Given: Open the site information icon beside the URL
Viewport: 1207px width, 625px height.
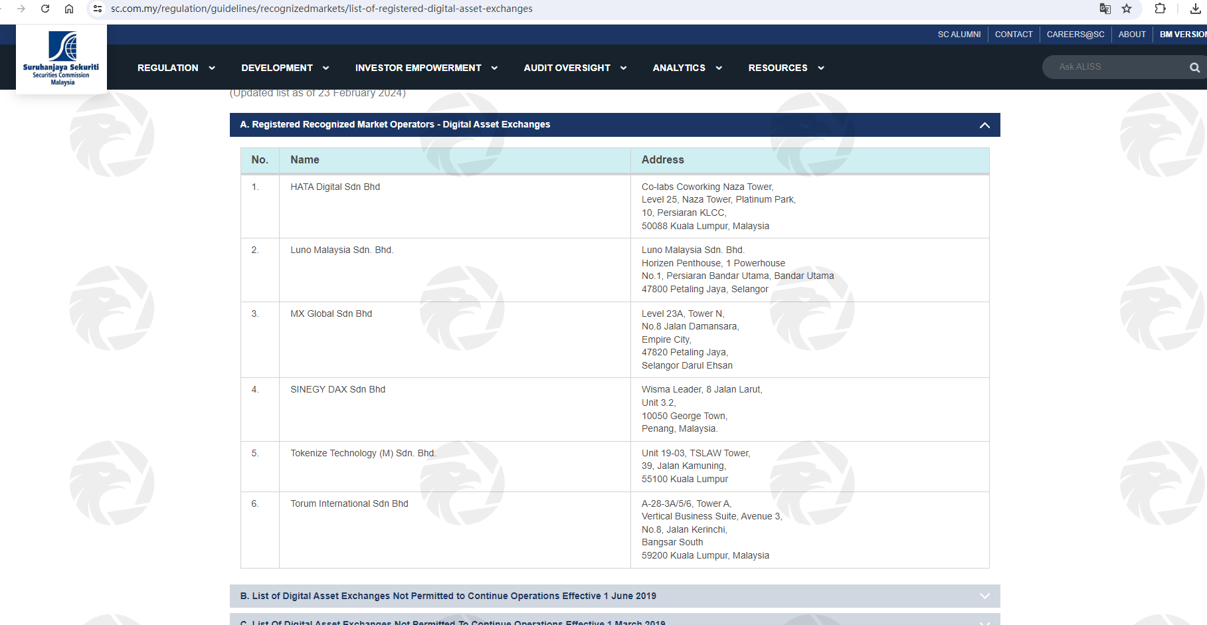Looking at the screenshot, I should [98, 9].
